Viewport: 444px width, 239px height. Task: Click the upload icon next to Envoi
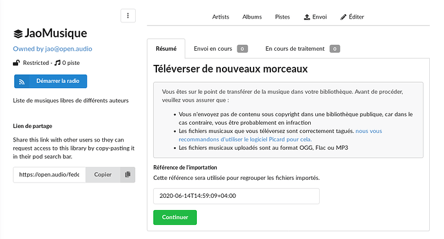(307, 17)
